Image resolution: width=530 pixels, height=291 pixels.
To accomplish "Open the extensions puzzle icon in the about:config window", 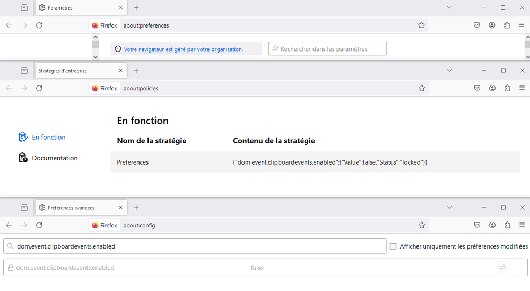I will [x=507, y=225].
